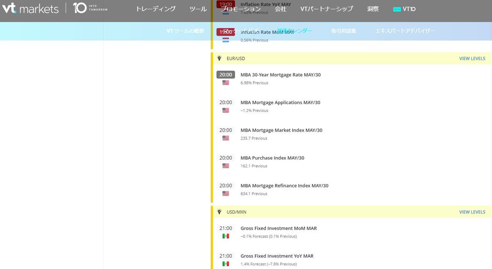Image resolution: width=492 pixels, height=269 pixels.
Task: Open the プロモーション menu
Action: point(241,9)
